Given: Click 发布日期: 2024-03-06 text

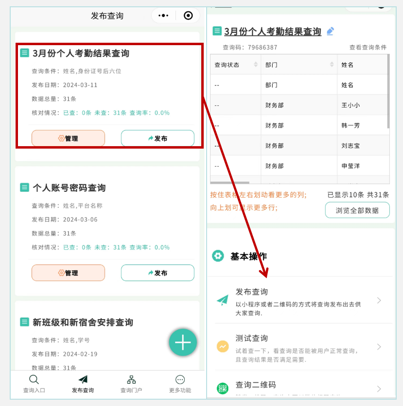Looking at the screenshot, I should click(x=65, y=220).
